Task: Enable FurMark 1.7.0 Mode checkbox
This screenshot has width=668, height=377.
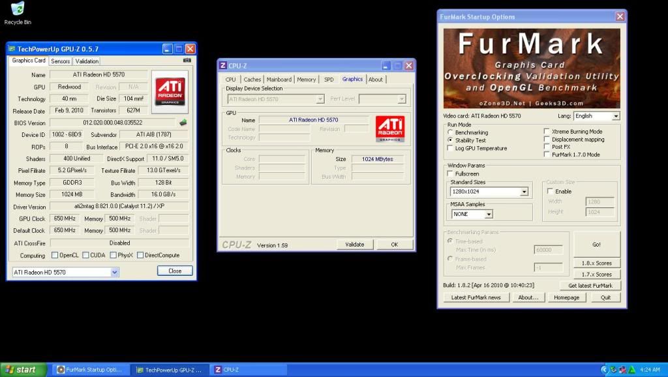Action: 547,155
